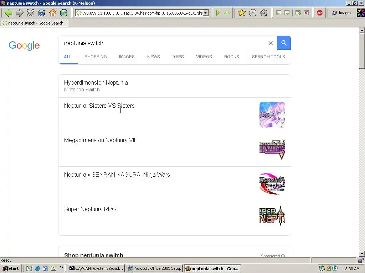
Task: Click the Megadimension Neptunia VII logo thumbnail
Action: [x=272, y=149]
